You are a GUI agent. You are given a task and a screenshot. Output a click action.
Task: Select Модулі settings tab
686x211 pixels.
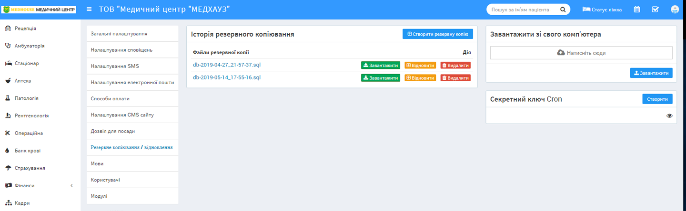click(x=132, y=196)
